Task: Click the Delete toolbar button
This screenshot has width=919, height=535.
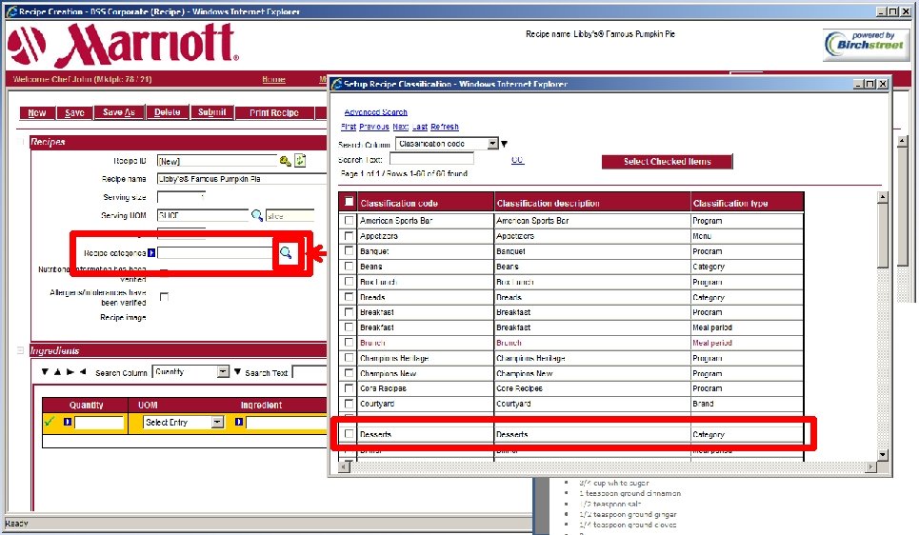Action: click(x=167, y=112)
